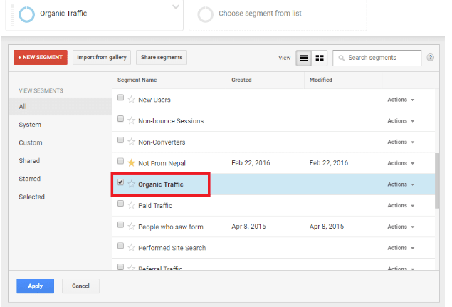
Task: Show Starred segments in sidebar
Action: [x=30, y=179]
